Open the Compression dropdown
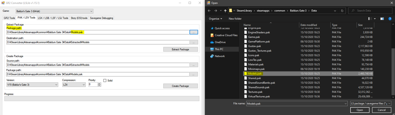Image resolution: width=395 pixels, height=115 pixels. coord(74,84)
